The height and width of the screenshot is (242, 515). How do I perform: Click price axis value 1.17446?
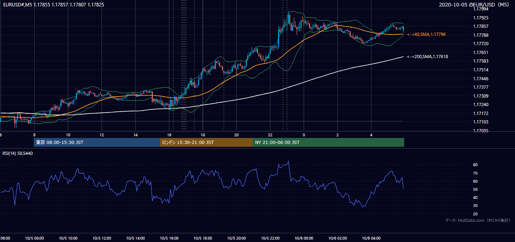[481, 79]
